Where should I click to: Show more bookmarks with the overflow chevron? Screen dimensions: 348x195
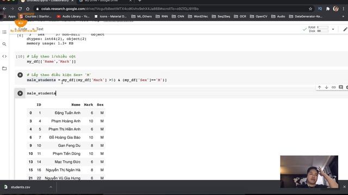tap(343, 16)
